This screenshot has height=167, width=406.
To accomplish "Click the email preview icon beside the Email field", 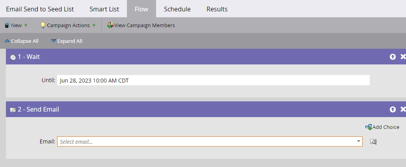I will click(x=373, y=141).
